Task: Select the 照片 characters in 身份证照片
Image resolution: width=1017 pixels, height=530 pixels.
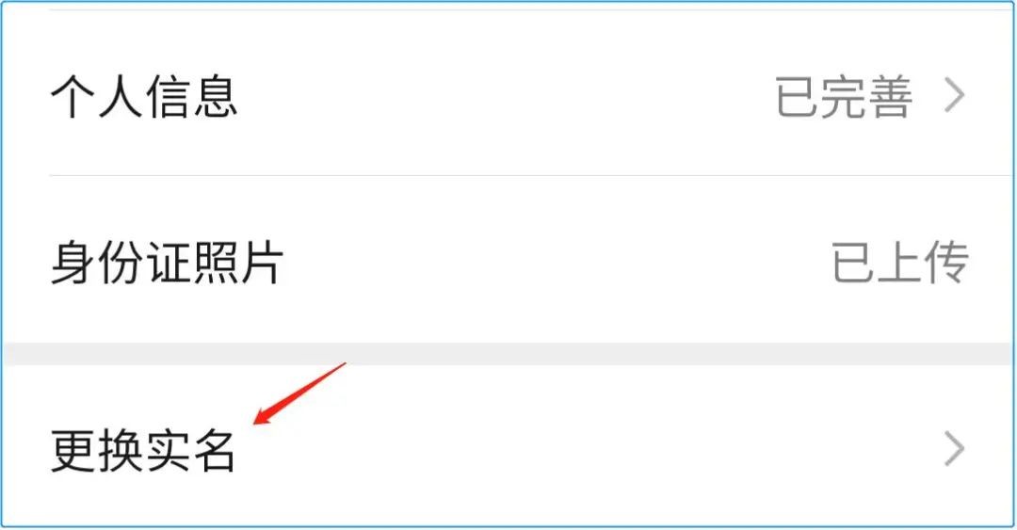Action: (x=237, y=263)
